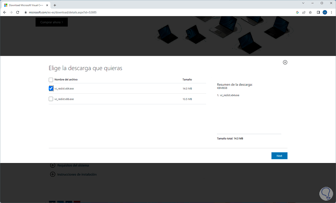Click the Nombre del archivo column header
Viewport: 336px width, 203px height.
tap(66, 79)
